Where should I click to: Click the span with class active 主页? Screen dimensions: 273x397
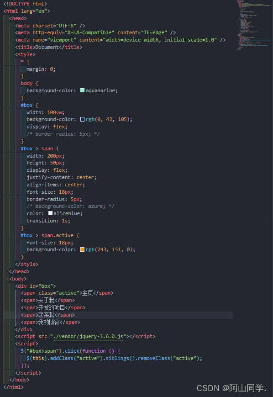tap(67, 293)
